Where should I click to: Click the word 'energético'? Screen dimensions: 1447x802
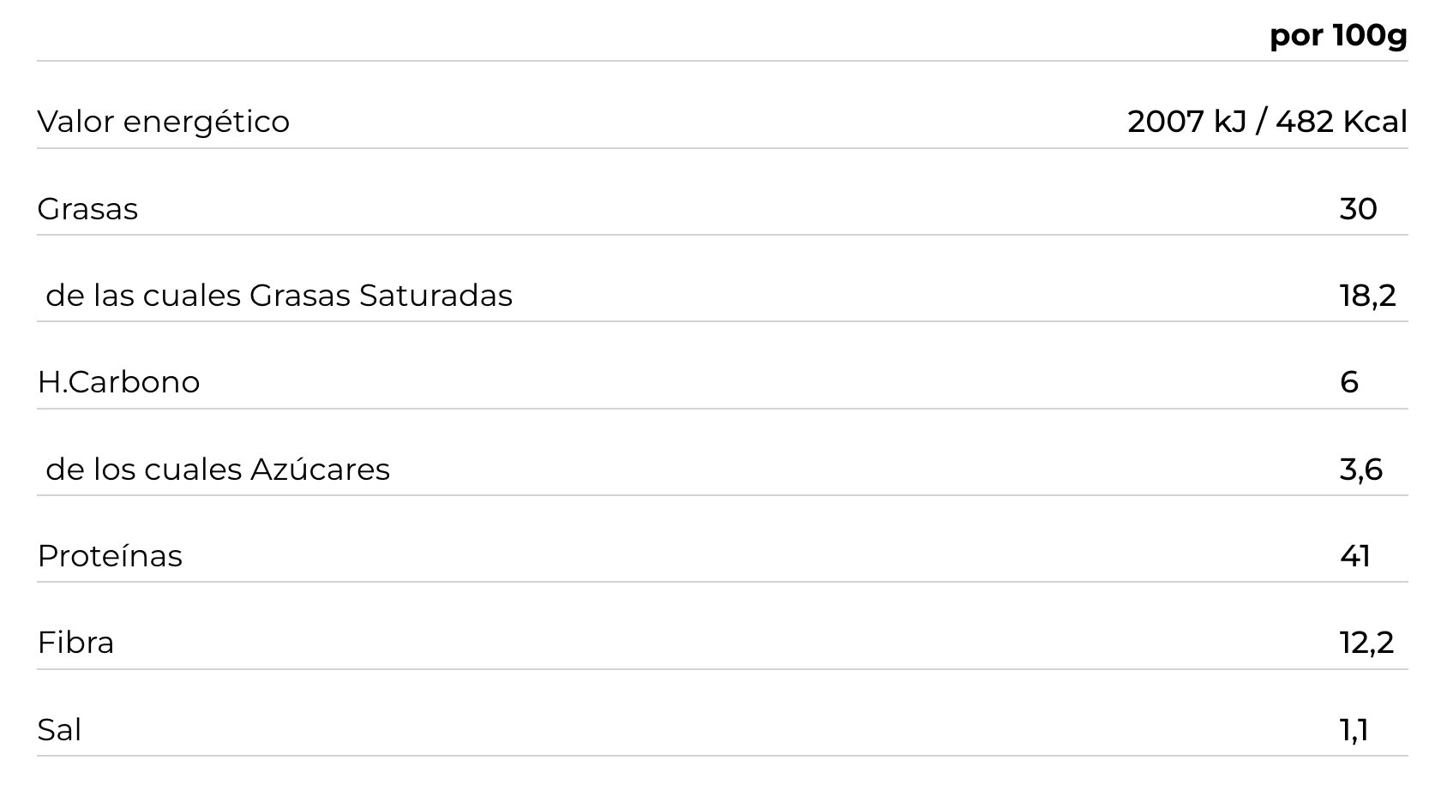(x=206, y=122)
